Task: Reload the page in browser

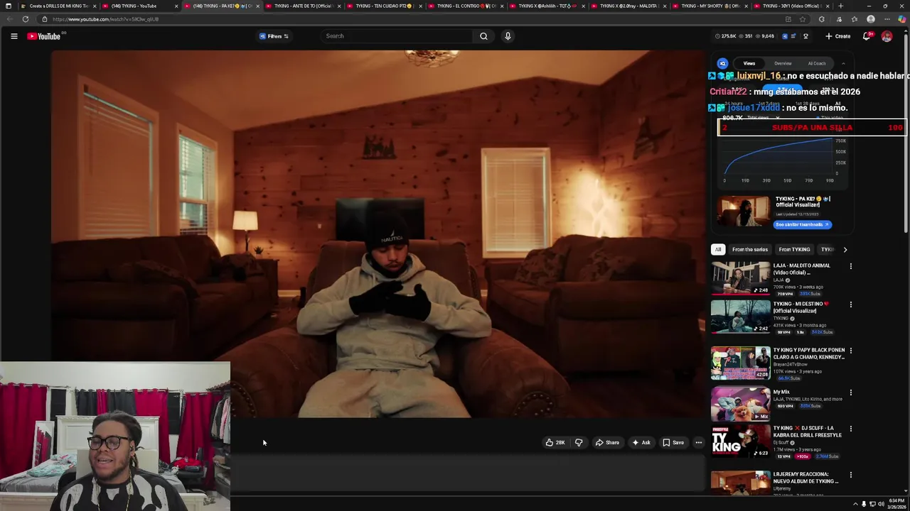Action: pos(24,19)
